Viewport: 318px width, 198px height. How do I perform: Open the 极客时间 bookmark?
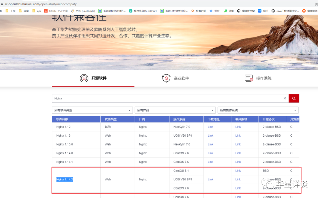[x=199, y=11]
